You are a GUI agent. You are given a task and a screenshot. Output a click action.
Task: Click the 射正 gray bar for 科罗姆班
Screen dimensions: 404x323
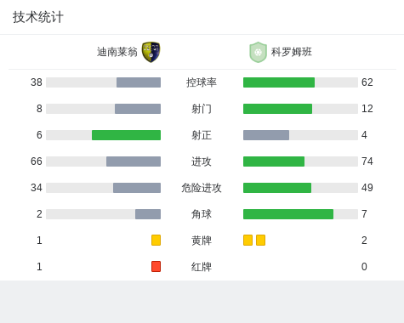coord(266,135)
